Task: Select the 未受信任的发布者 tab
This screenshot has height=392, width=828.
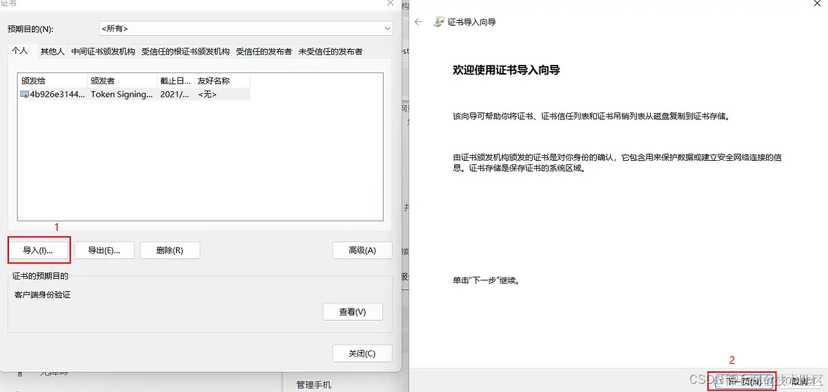Action: 330,52
